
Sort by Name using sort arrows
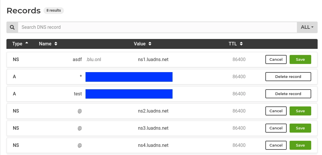56,44
